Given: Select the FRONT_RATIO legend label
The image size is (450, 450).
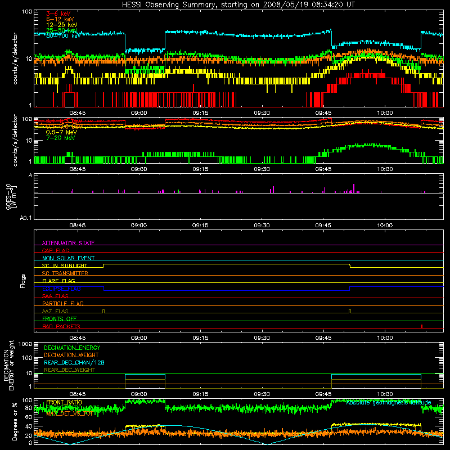Looking at the screenshot, I should [64, 402].
